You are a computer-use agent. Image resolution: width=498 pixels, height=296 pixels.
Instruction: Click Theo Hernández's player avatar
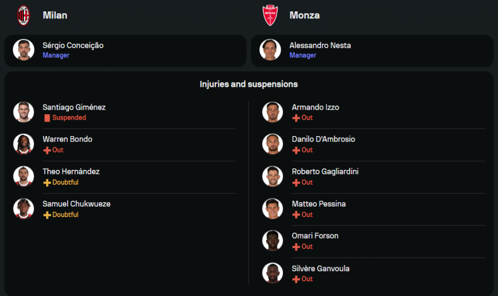(x=23, y=176)
